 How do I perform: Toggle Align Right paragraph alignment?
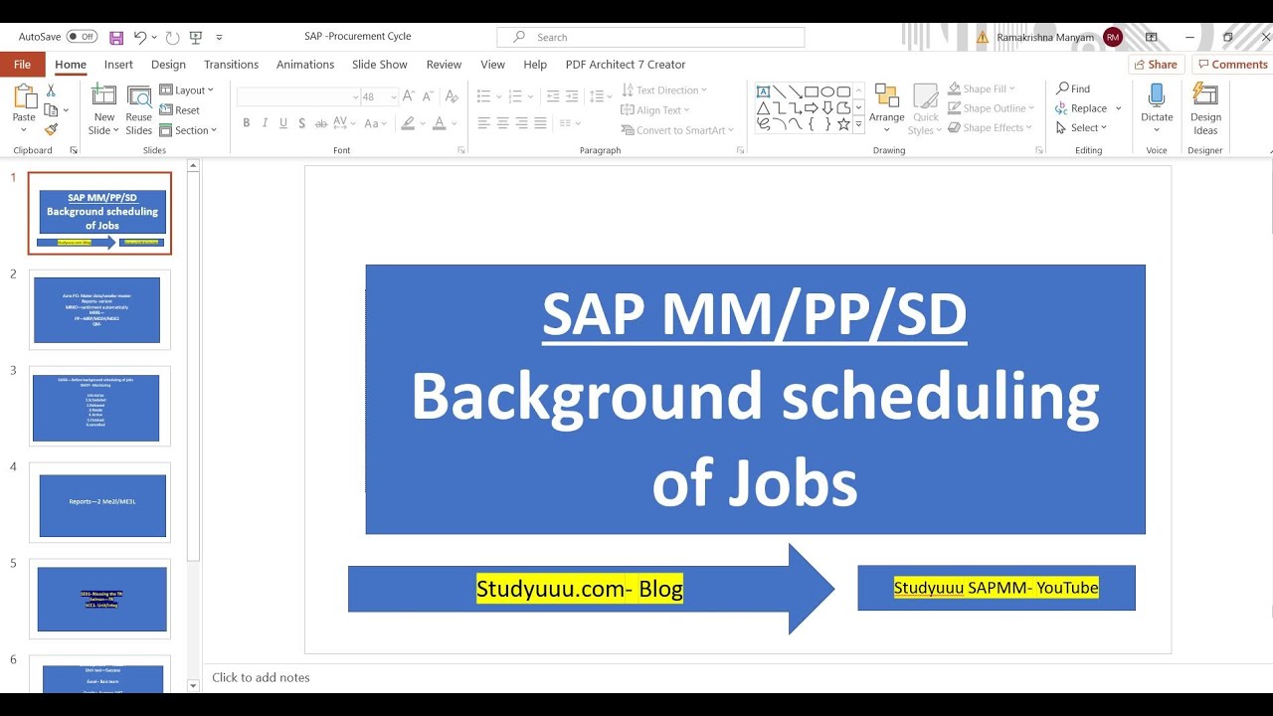(521, 123)
